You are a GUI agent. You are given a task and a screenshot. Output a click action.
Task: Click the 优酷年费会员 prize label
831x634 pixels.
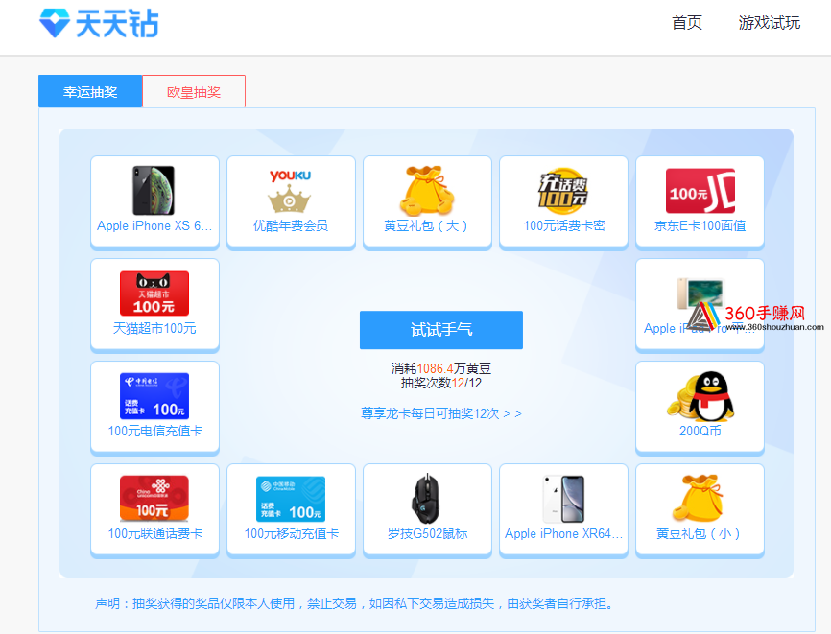(291, 225)
